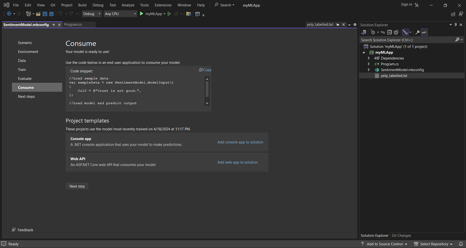This screenshot has height=248, width=466.
Task: Click the Next step button
Action: pos(77,186)
